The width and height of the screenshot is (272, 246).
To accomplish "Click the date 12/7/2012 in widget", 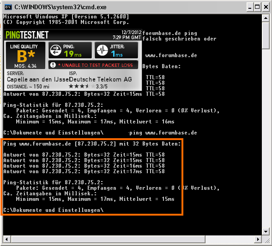I will click(x=131, y=32).
